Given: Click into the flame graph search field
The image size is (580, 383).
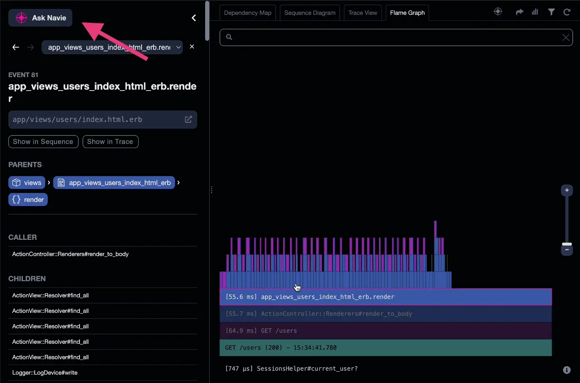Looking at the screenshot, I should click(396, 38).
